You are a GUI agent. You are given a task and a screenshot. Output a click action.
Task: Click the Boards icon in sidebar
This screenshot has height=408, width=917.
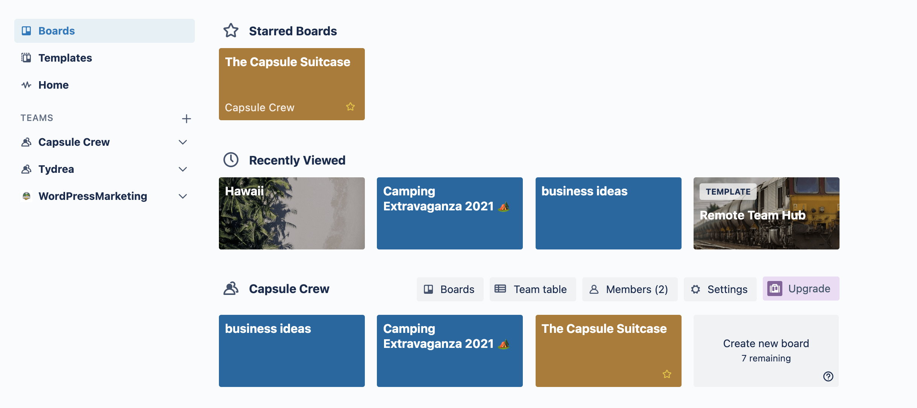tap(26, 30)
